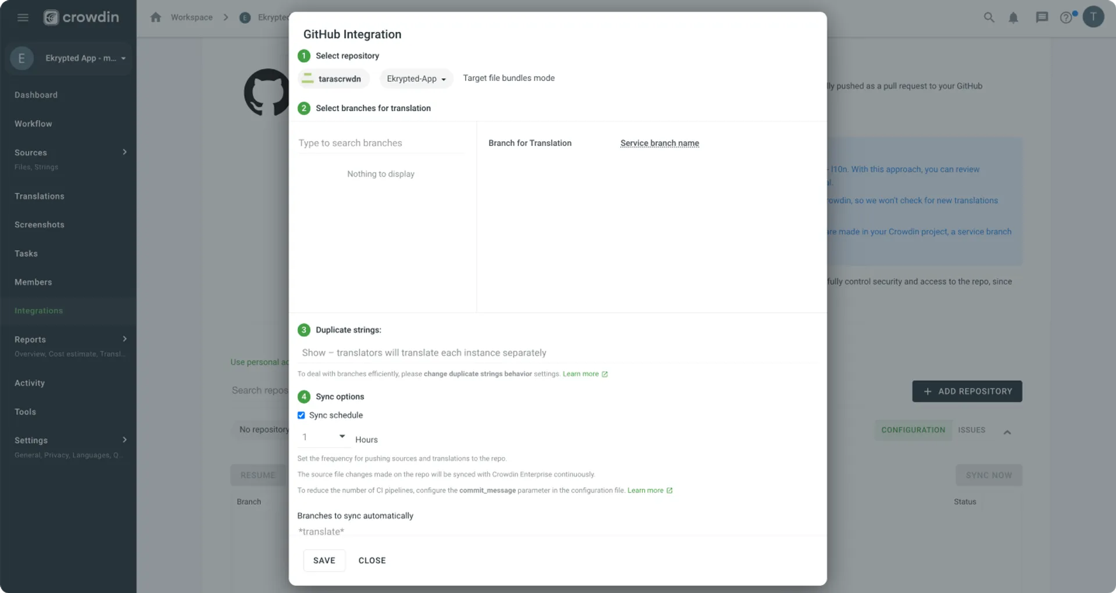Toggle the Sync schedule checkbox
The image size is (1116, 593).
(x=301, y=415)
